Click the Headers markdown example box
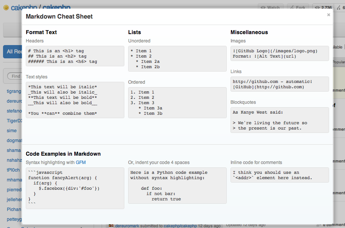This screenshot has width=345, height=228. (75, 56)
